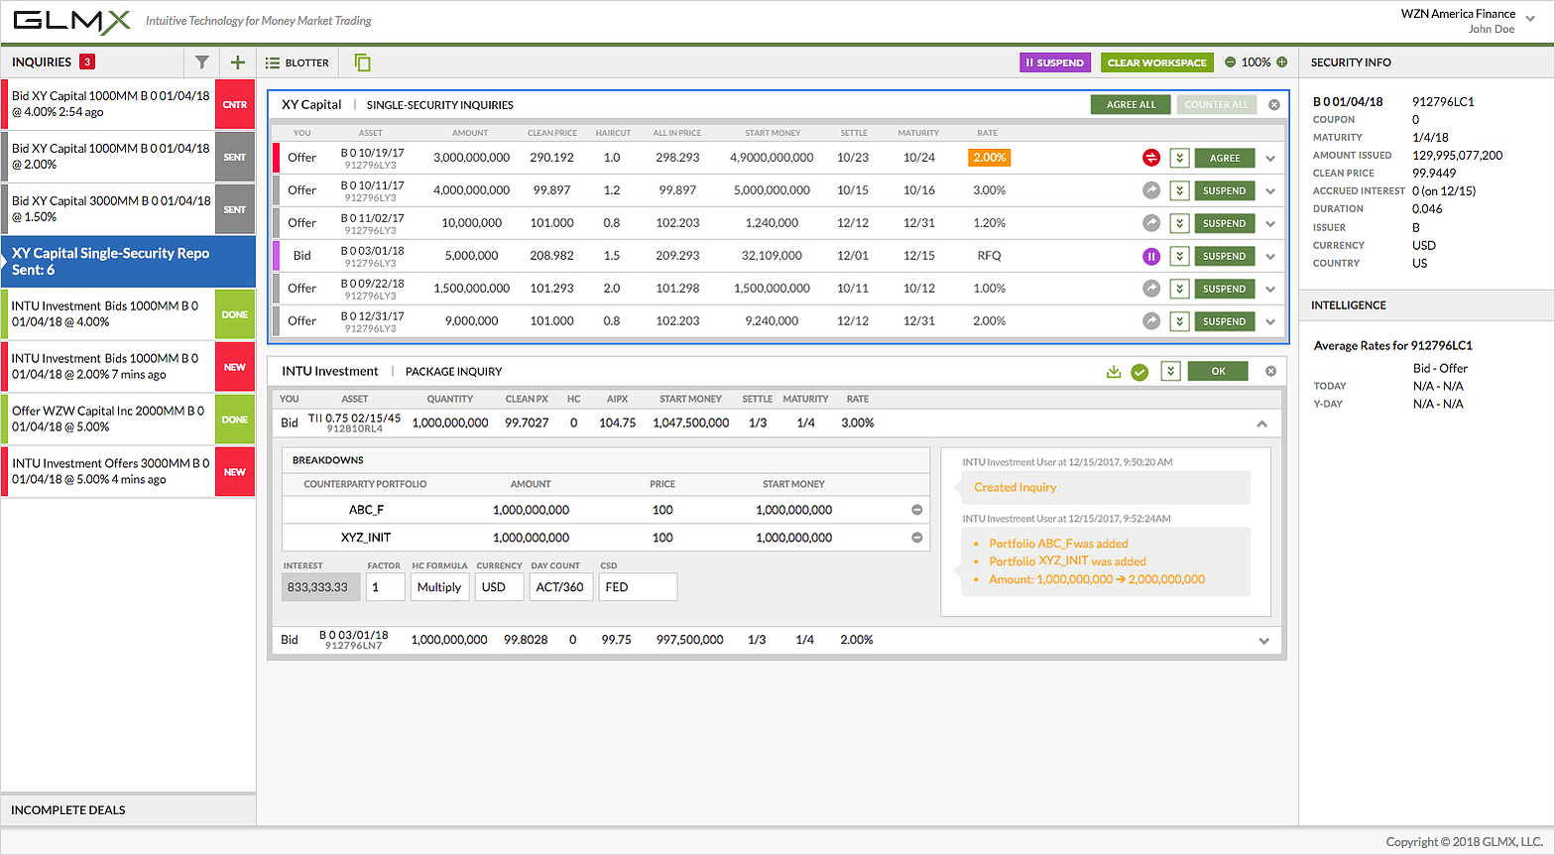The image size is (1555, 855).
Task: Select INTU Investment Offers 3000MM inquiry
Action: [x=128, y=472]
